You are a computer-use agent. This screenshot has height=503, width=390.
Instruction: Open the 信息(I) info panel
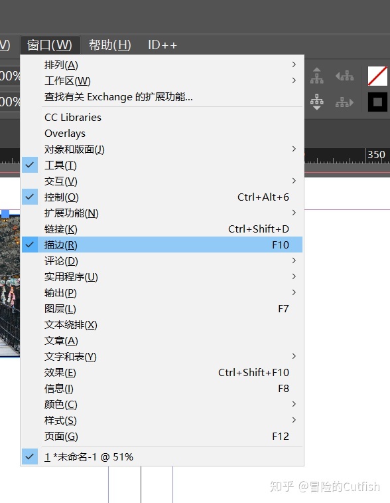(x=162, y=389)
